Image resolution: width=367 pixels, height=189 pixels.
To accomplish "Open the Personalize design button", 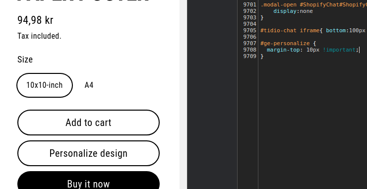I will pyautogui.click(x=88, y=153).
